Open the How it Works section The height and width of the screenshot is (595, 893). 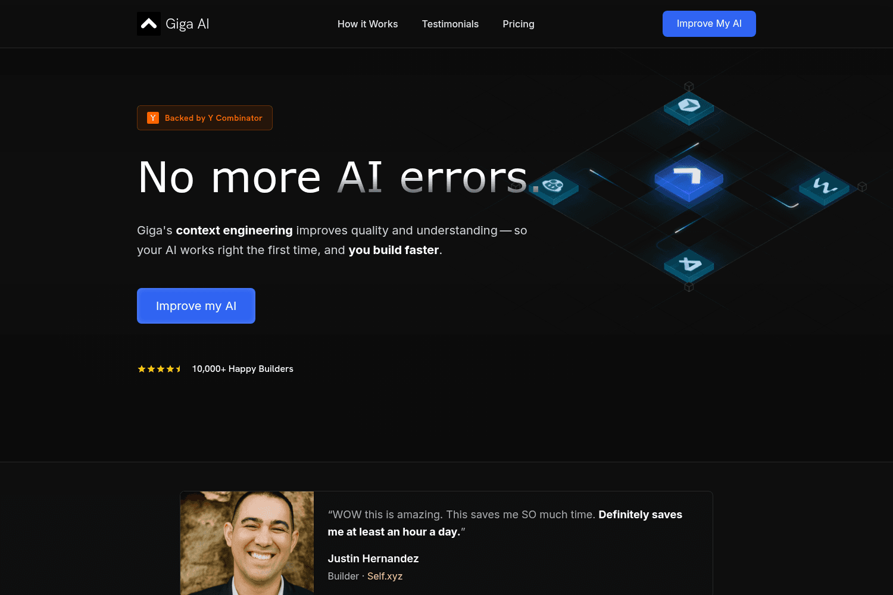coord(367,24)
